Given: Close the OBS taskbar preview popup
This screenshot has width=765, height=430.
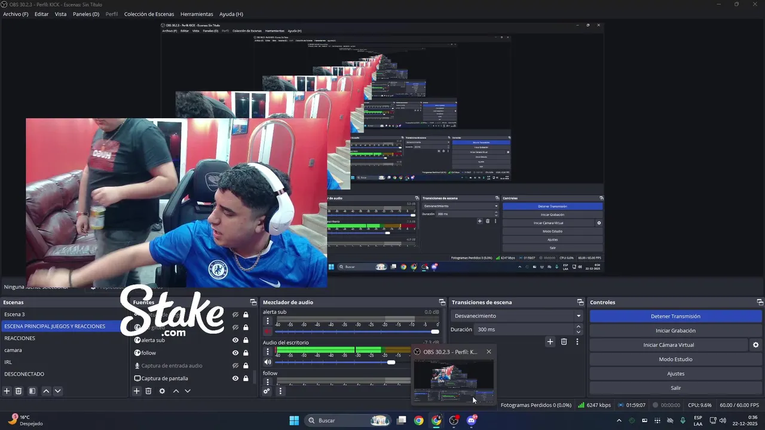Looking at the screenshot, I should [x=488, y=352].
